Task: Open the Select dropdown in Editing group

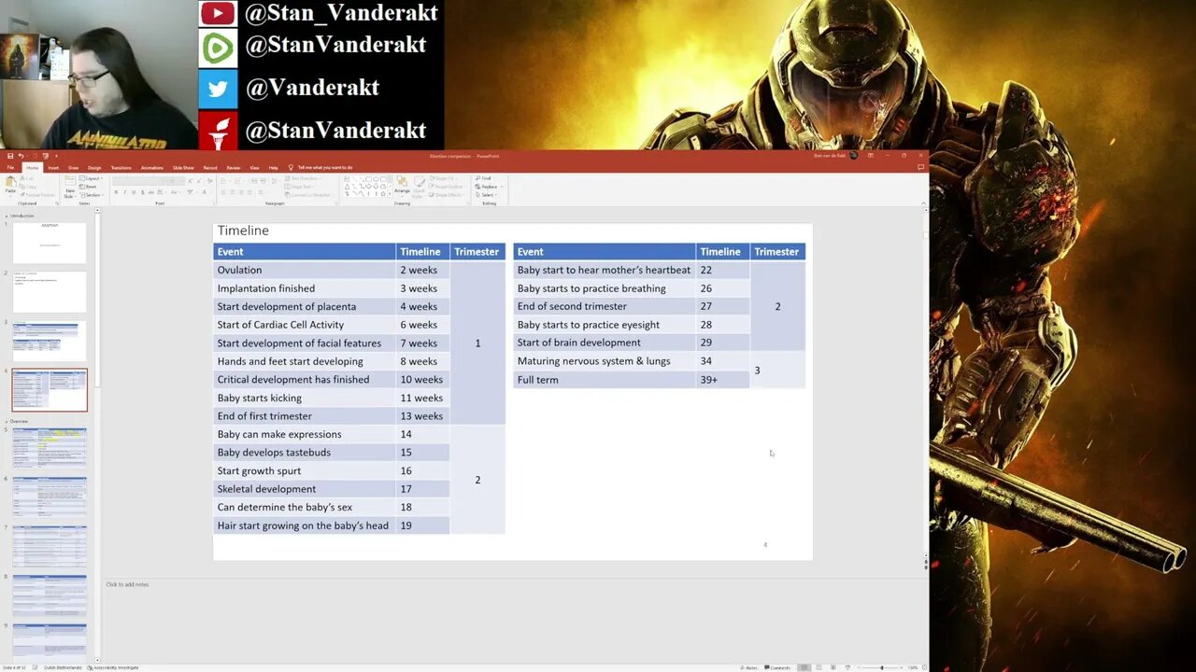Action: (x=485, y=195)
